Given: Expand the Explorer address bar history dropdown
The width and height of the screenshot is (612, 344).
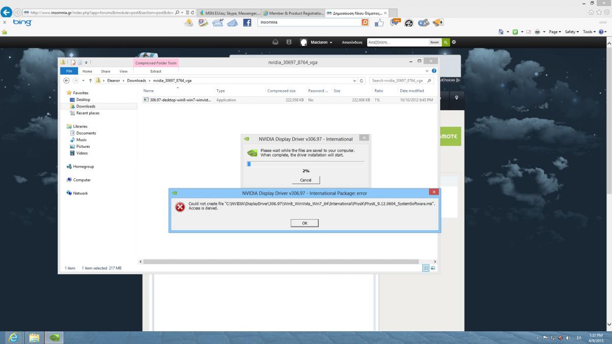Looking at the screenshot, I should (x=355, y=81).
